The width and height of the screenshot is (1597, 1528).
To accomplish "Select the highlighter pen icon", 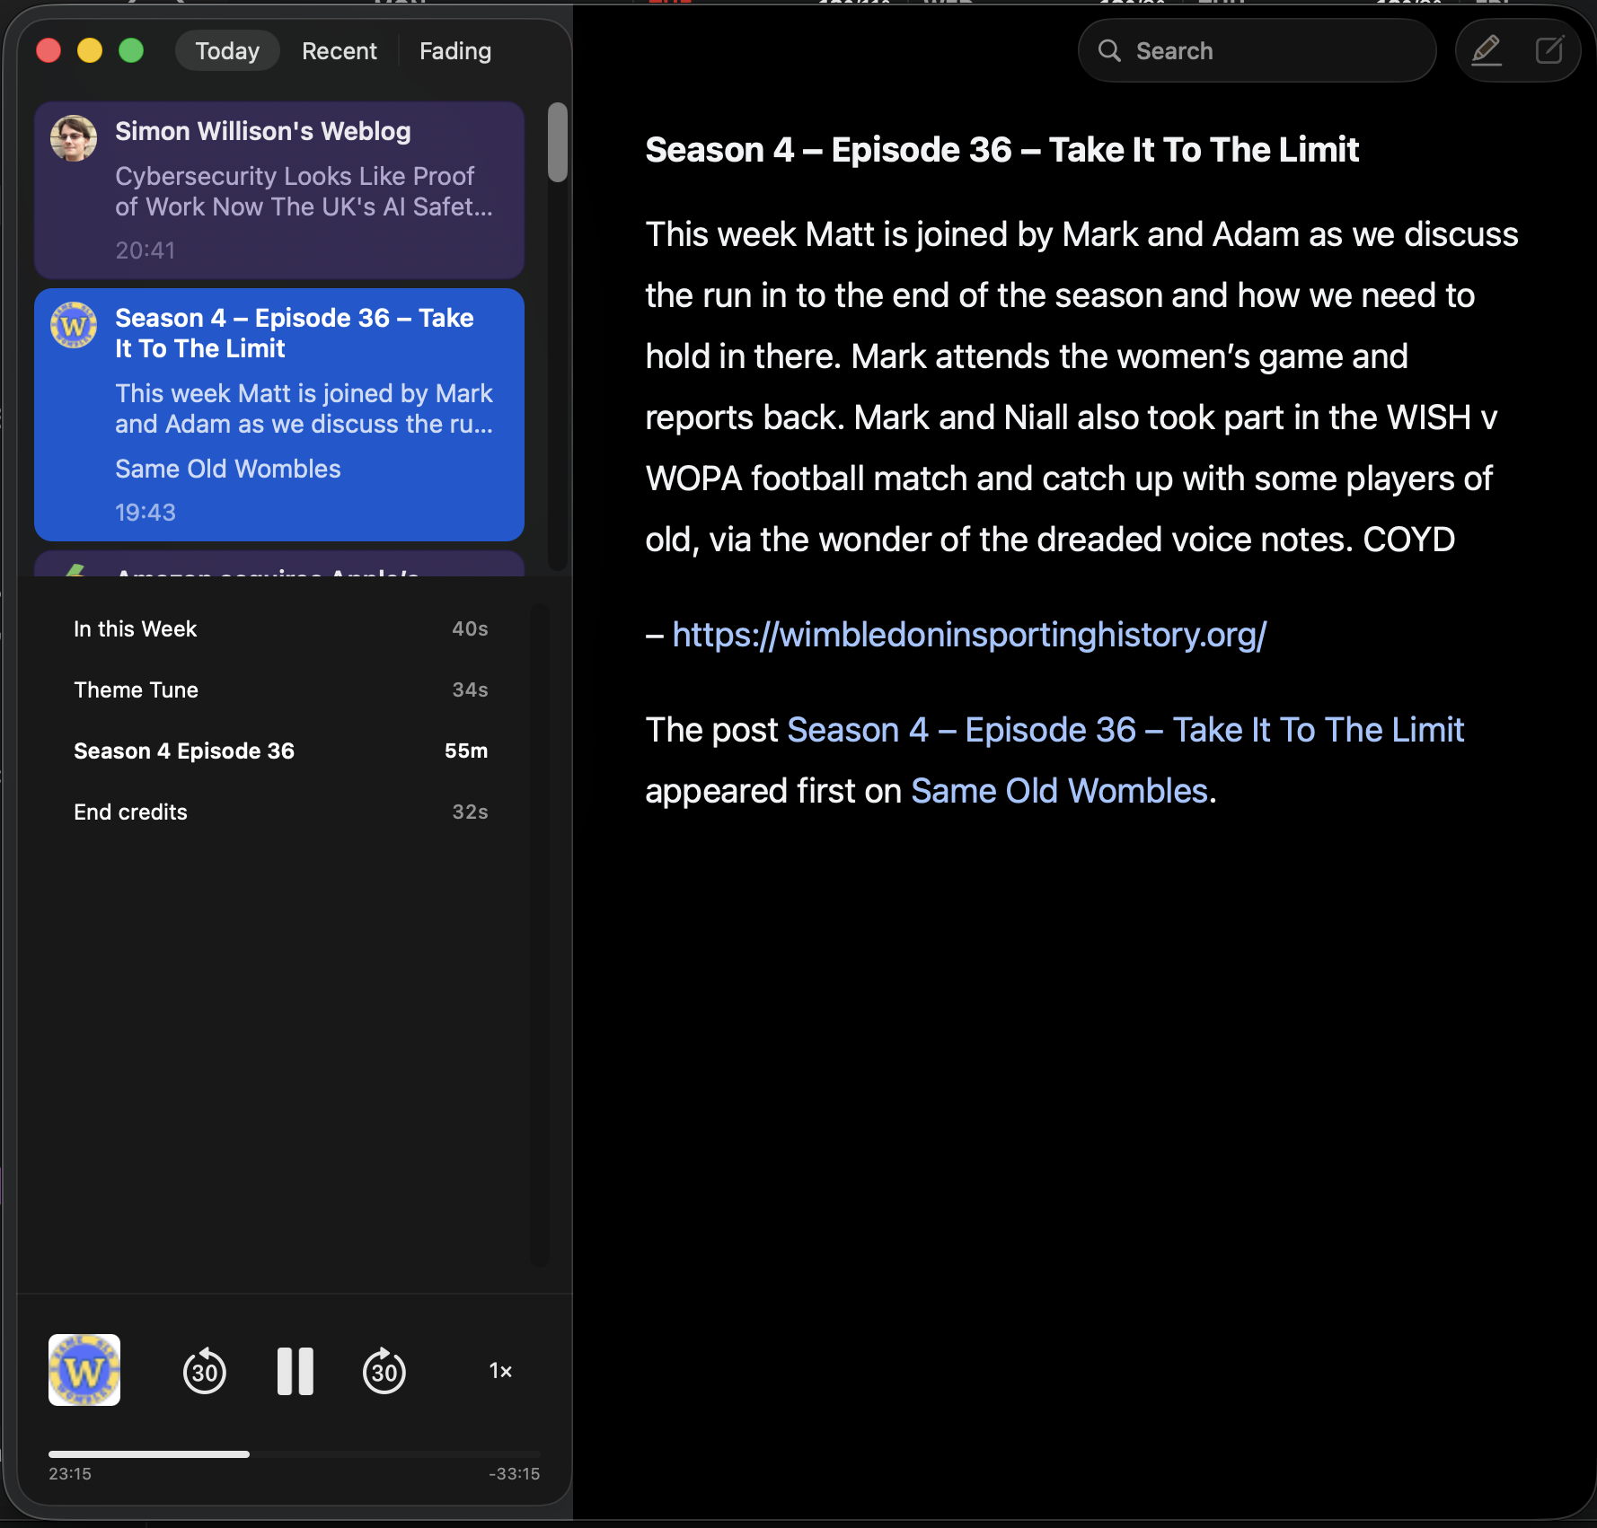I will coord(1487,50).
